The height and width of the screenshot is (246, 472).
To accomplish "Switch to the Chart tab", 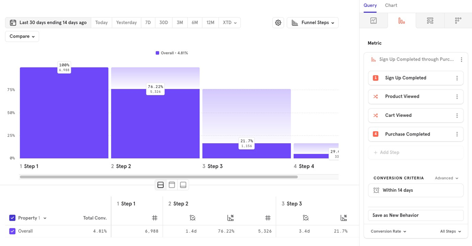I will click(x=391, y=5).
